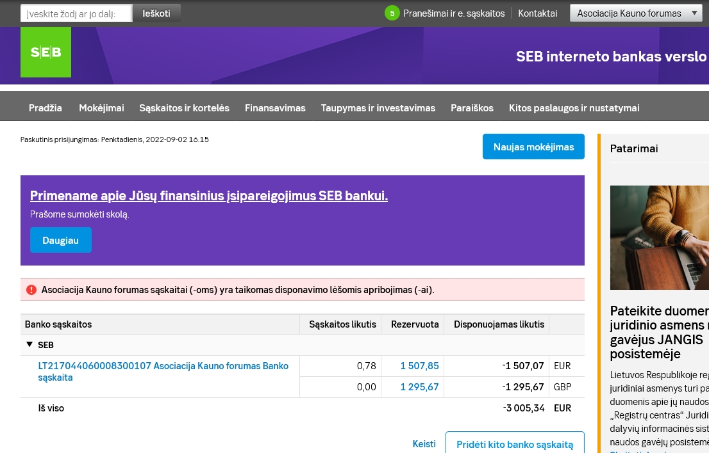The height and width of the screenshot is (453, 709).
Task: Click the Patarimai article thumbnail image
Action: click(659, 237)
